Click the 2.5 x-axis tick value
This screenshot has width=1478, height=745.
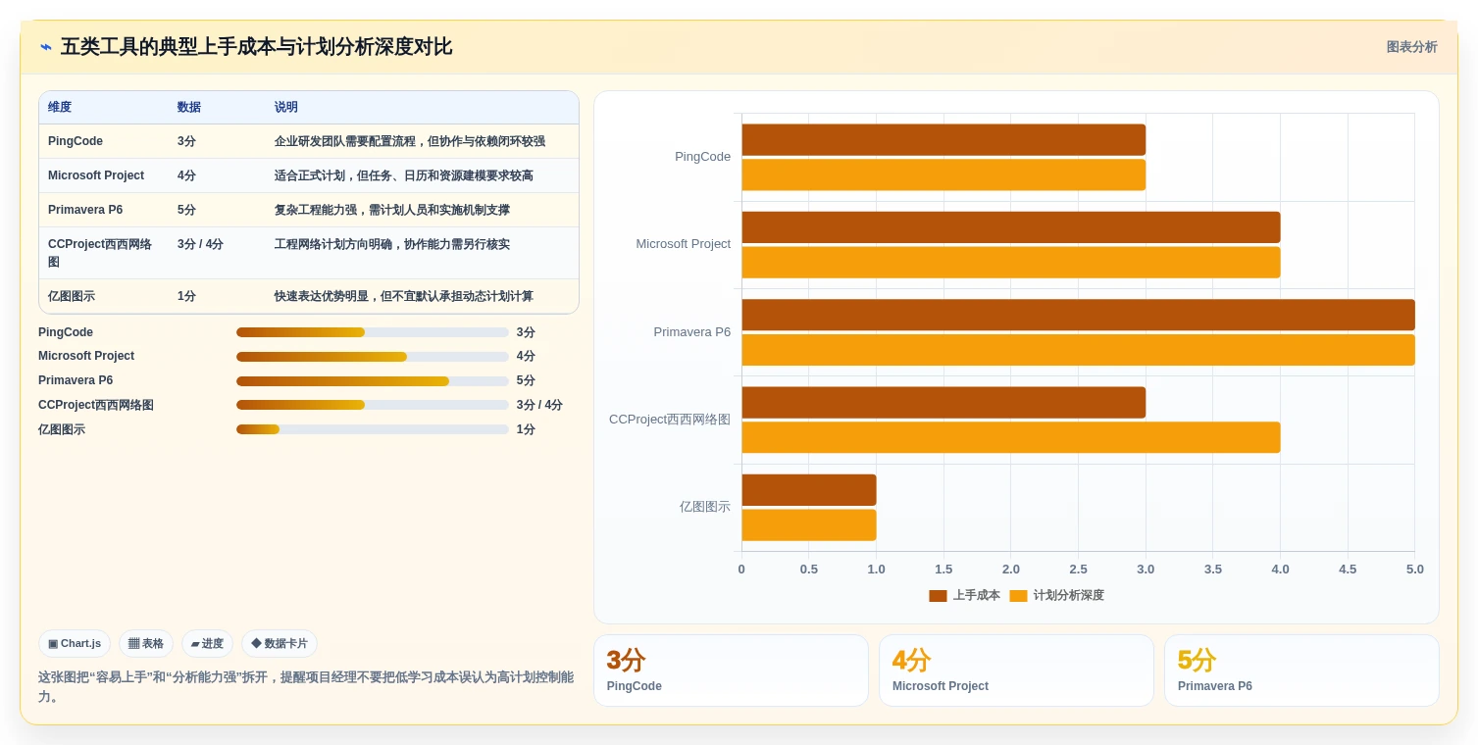pyautogui.click(x=1078, y=570)
